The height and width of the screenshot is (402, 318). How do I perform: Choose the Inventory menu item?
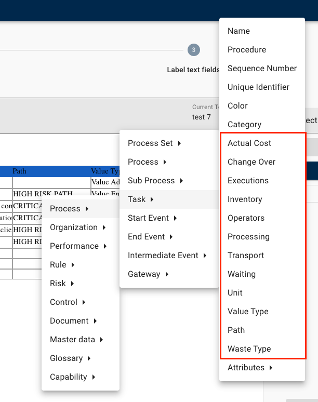[x=245, y=199]
